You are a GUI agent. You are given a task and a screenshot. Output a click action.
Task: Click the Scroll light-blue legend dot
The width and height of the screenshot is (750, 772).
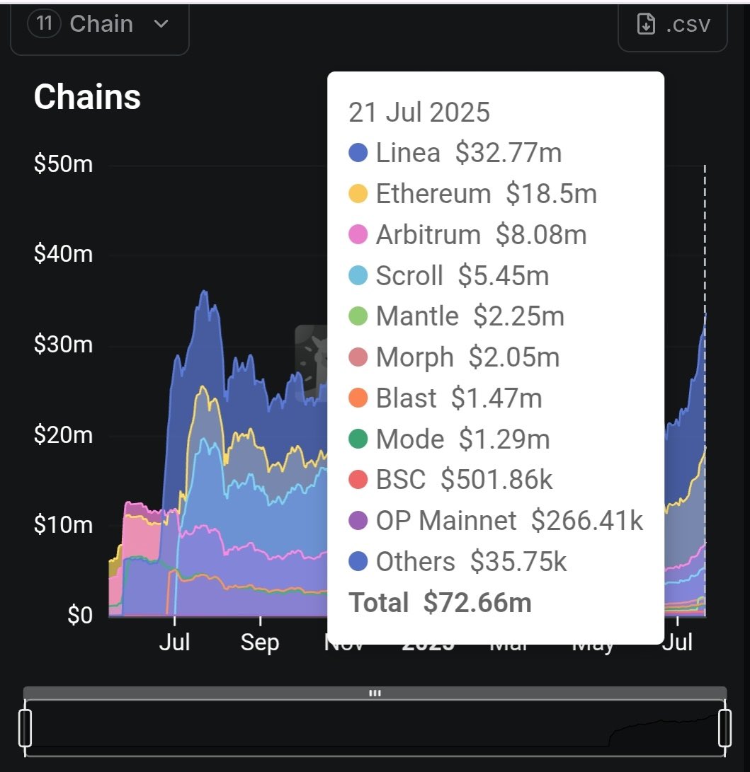(358, 275)
